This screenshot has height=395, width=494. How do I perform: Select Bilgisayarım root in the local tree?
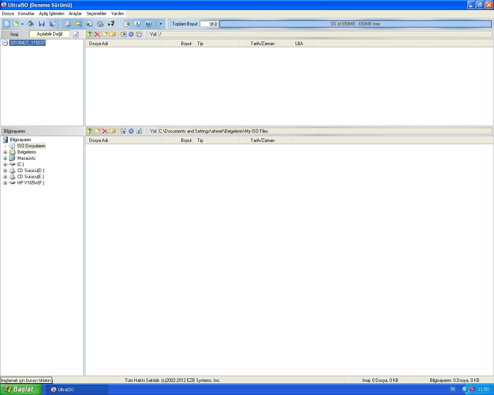click(x=20, y=140)
